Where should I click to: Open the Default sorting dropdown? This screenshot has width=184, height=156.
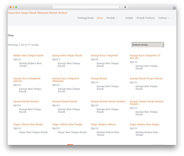tap(148, 45)
